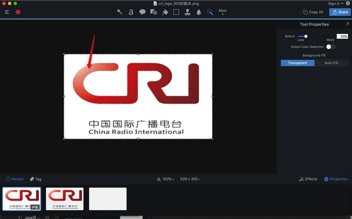Select the Arrow tool
This screenshot has height=219, width=352.
point(120,12)
